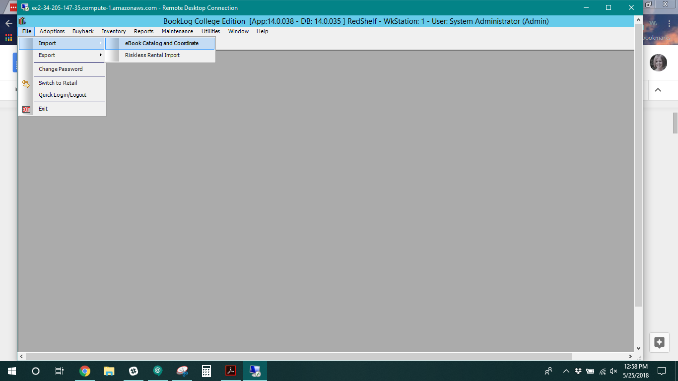This screenshot has height=381, width=678.
Task: Open the Buyback menu
Action: (x=83, y=31)
